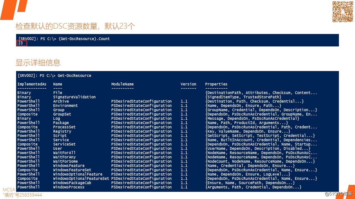Select the 'Registry' resource name
This screenshot has width=355, height=199.
click(62, 131)
